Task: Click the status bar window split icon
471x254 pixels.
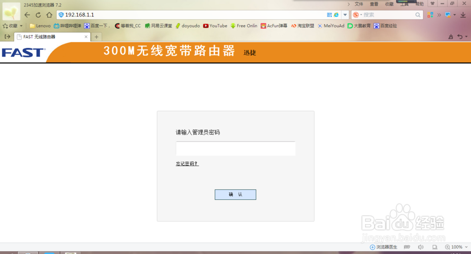Action: tap(435, 247)
